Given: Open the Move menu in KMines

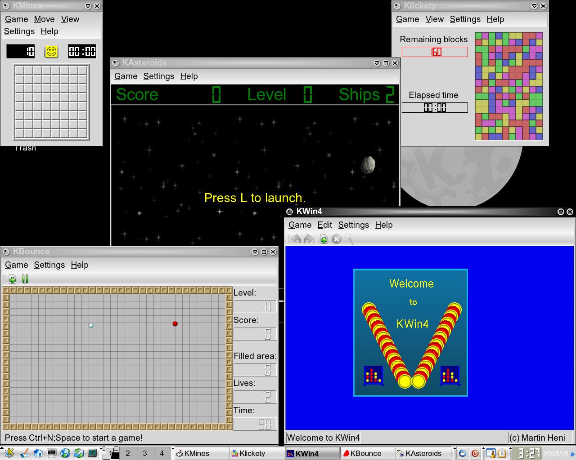Looking at the screenshot, I should coord(44,19).
